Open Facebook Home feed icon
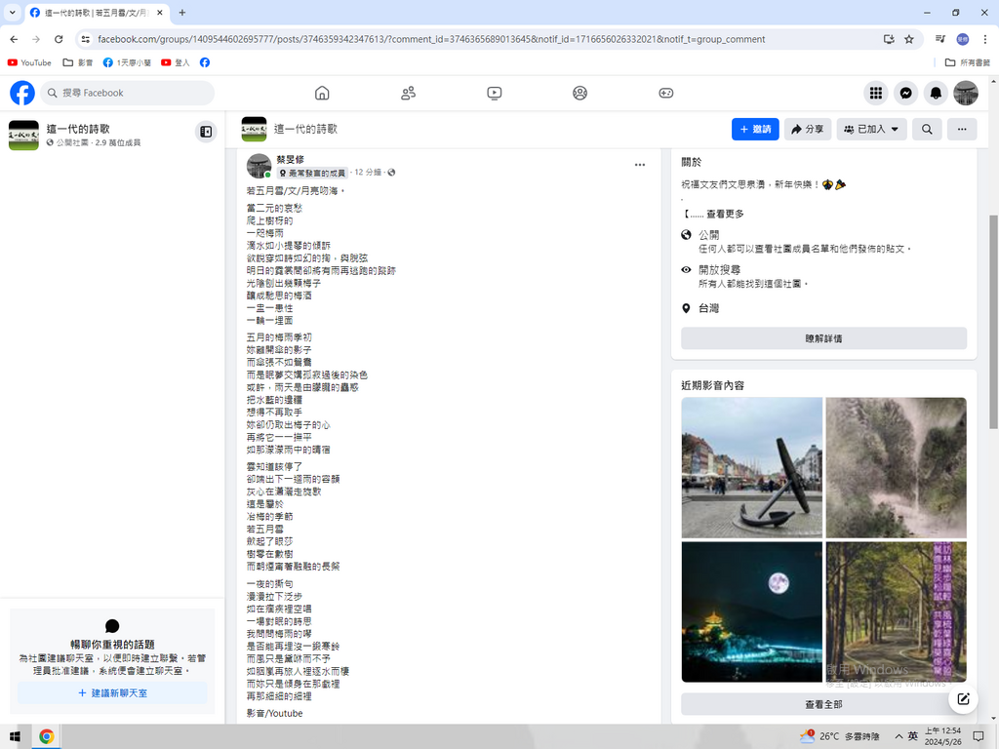 [x=322, y=93]
